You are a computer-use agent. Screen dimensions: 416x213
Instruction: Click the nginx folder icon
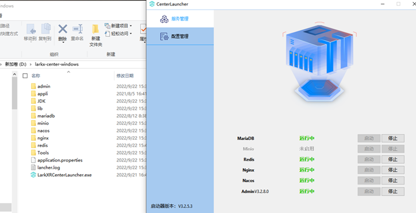point(33,138)
